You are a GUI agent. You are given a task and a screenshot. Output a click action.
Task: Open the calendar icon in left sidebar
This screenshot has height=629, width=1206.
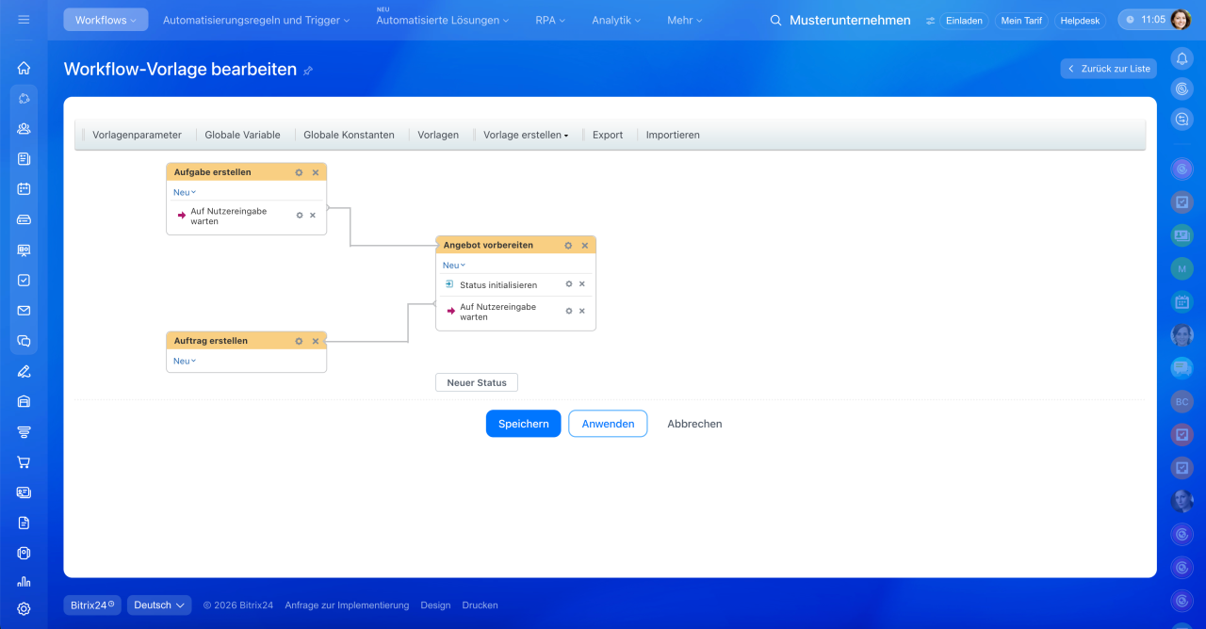24,188
